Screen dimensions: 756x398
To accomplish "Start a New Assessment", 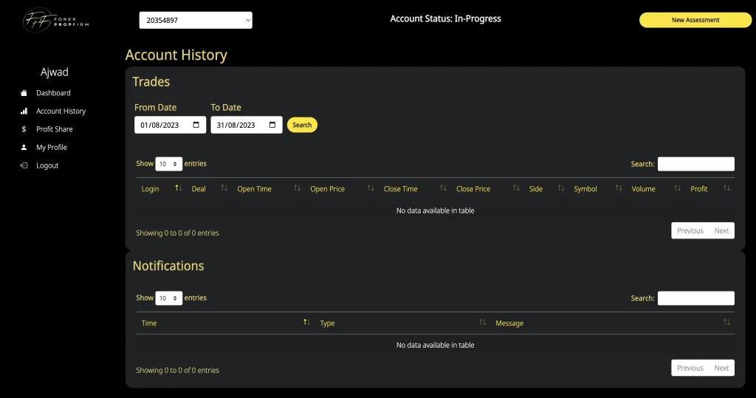I will point(695,20).
